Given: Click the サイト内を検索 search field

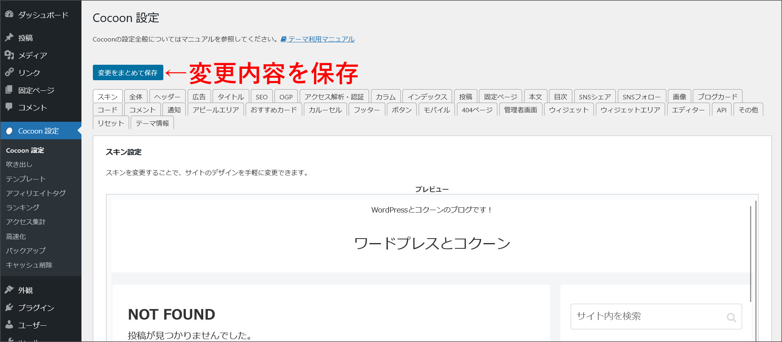Looking at the screenshot, I should [x=656, y=316].
